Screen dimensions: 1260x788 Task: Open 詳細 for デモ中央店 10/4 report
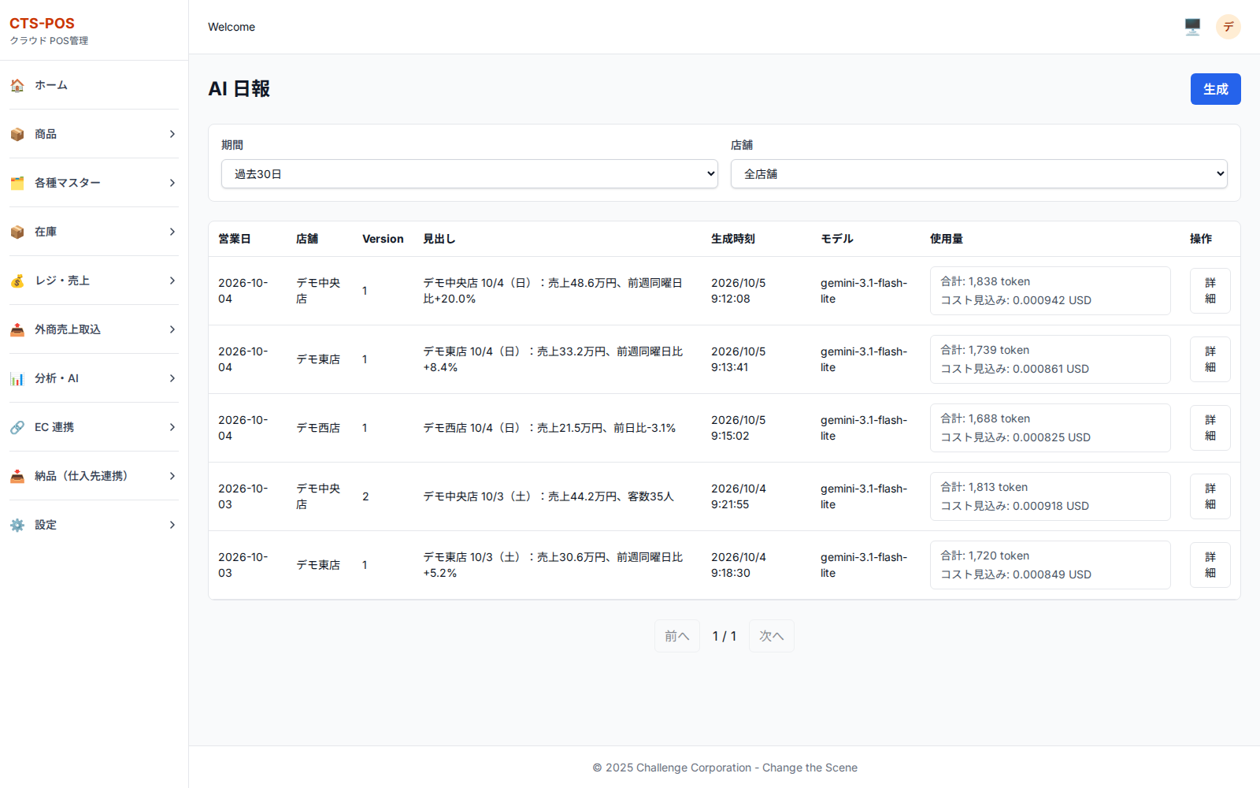click(1210, 291)
